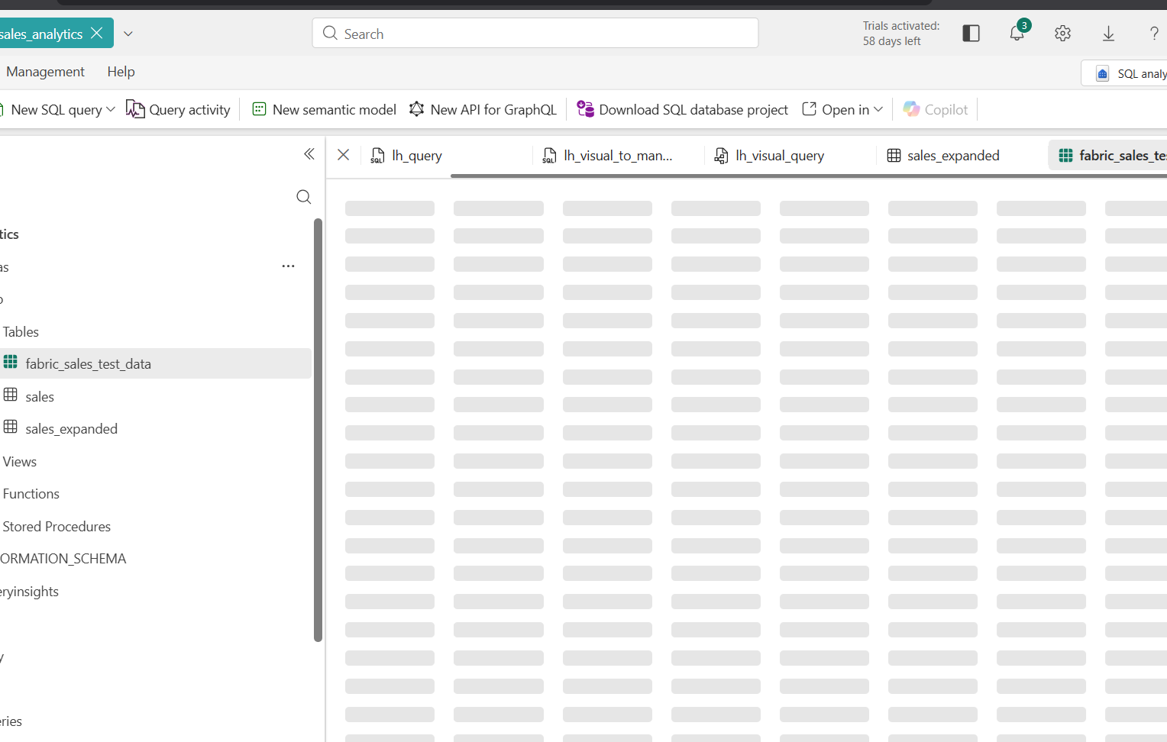
Task: Click Download SQL database project
Action: [x=682, y=110]
